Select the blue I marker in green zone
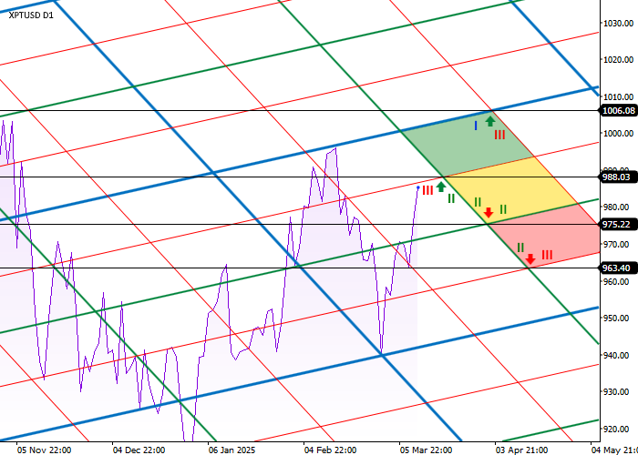 coord(476,125)
